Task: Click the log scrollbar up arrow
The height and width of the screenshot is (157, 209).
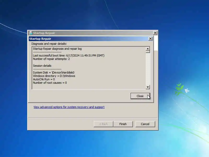Action: tap(148, 49)
